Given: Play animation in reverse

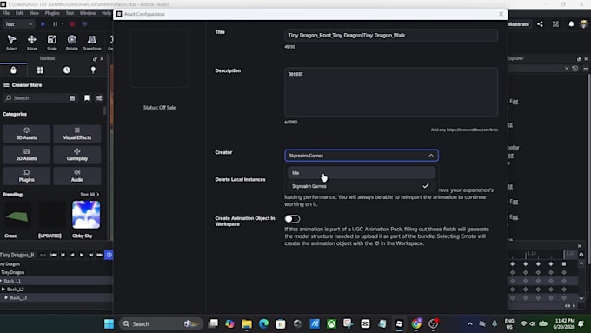Looking at the screenshot, I should click(x=72, y=255).
